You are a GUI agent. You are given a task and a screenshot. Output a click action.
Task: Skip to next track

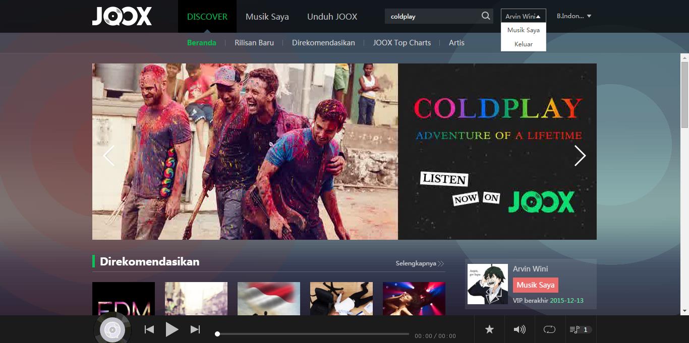click(195, 329)
